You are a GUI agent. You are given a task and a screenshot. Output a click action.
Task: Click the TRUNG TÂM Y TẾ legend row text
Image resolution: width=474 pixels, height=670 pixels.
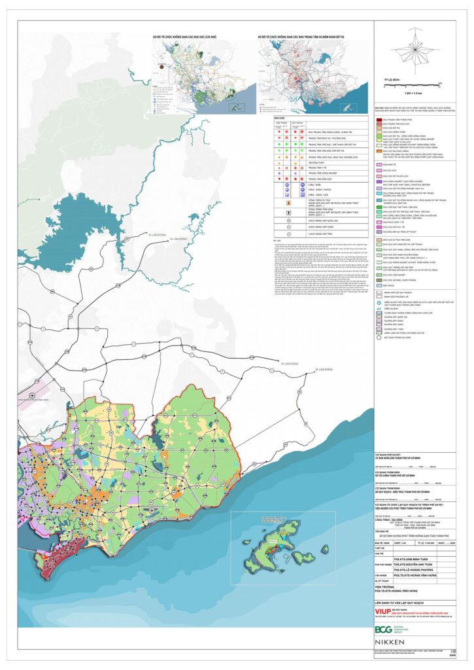pos(318,168)
